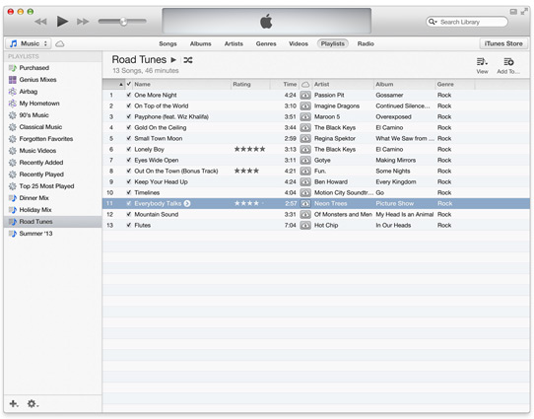Viewport: 534px width, 419px height.
Task: Select the Dinner Mix playlist
Action: tap(53, 198)
